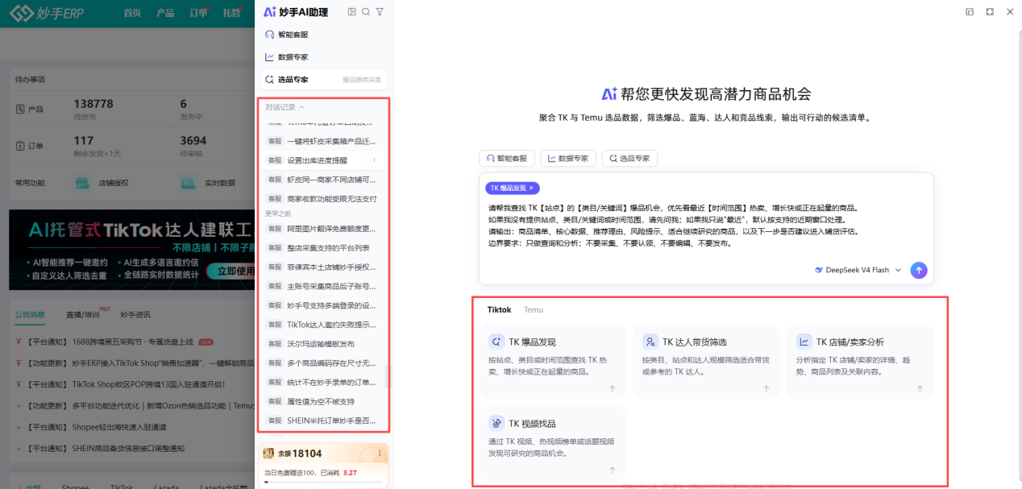
Task: Open conversation 虾皮同一商家不同店铺可...
Action: (322, 180)
